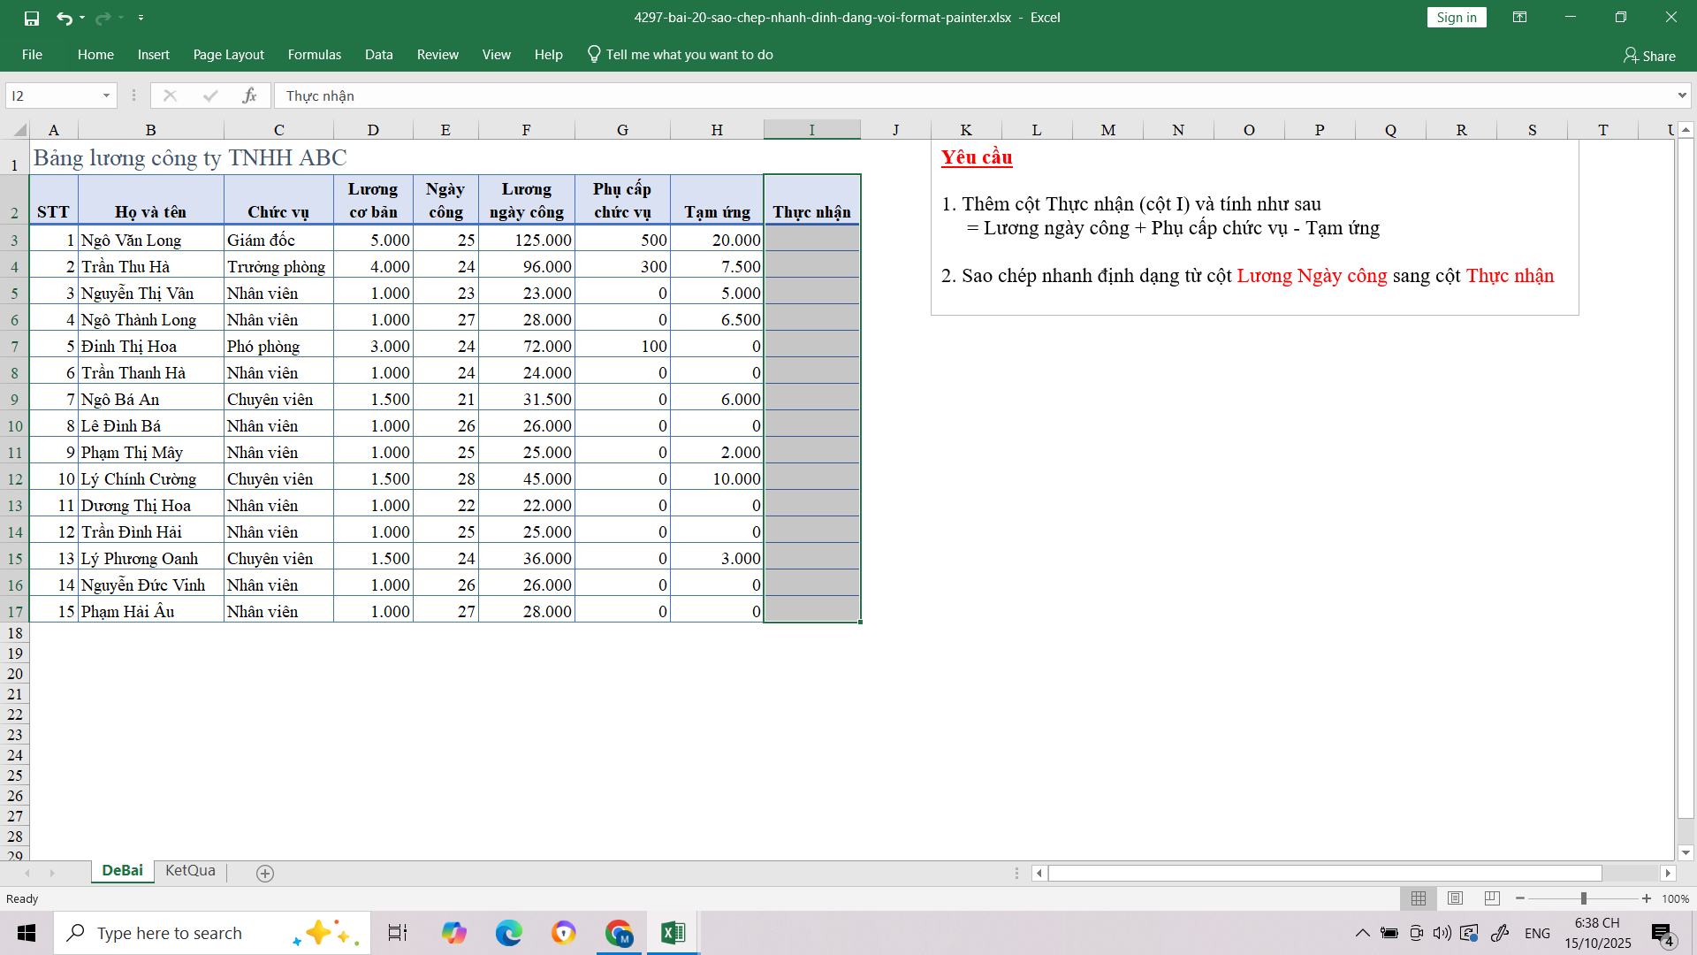Click the Undo arrow icon
The width and height of the screenshot is (1697, 955).
pos(64,18)
